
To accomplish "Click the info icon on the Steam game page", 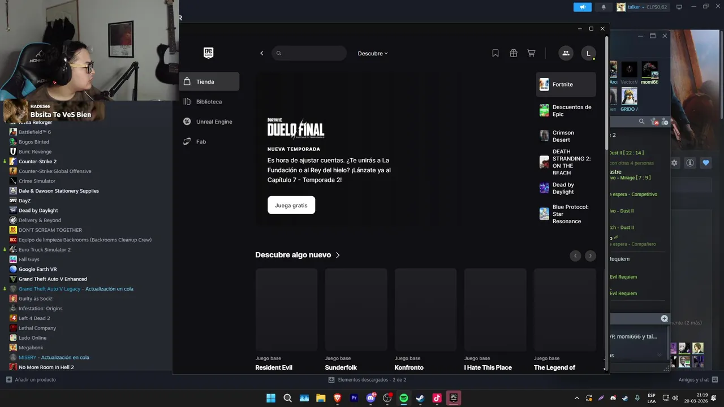I will [x=690, y=163].
